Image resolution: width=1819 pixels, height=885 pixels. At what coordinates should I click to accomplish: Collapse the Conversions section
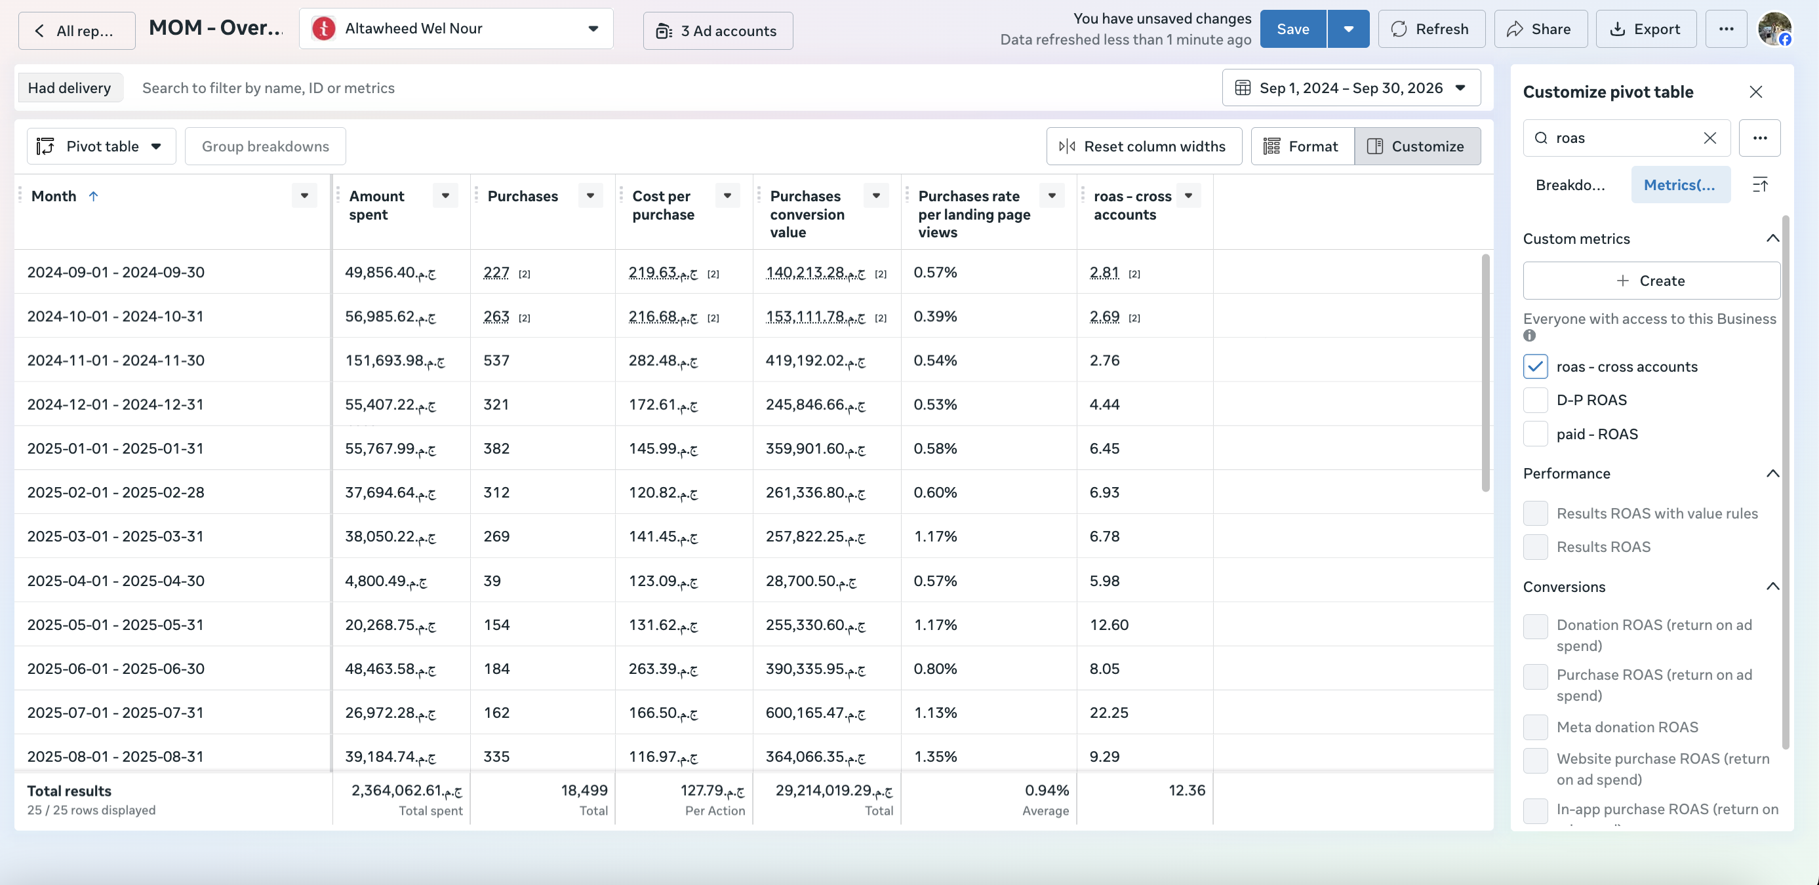click(1772, 587)
